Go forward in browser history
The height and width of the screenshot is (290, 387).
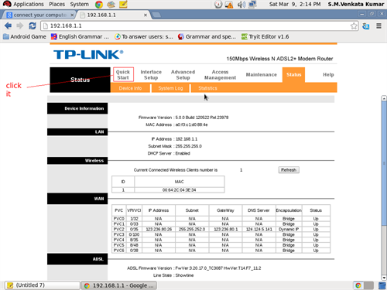coord(20,26)
